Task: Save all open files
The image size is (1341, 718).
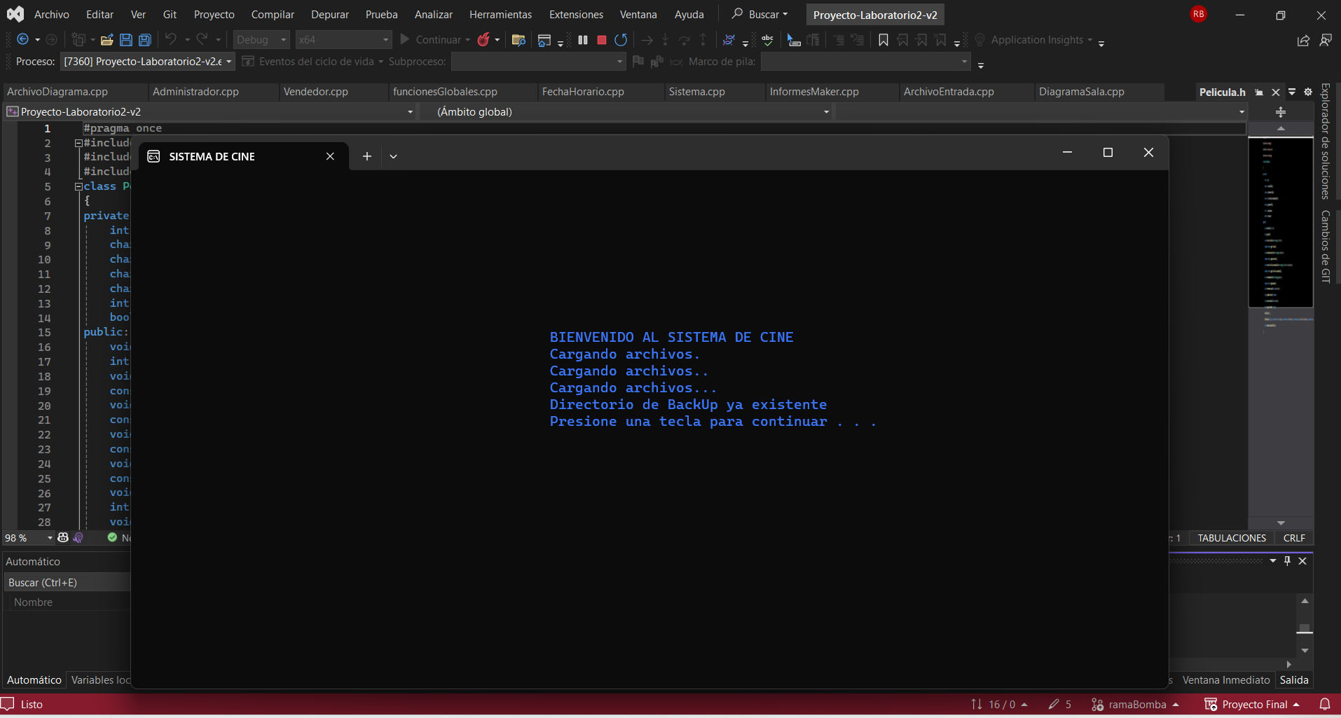Action: [144, 40]
